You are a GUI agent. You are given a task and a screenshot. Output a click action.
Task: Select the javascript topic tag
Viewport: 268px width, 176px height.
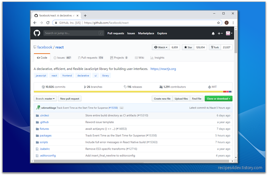(41, 75)
